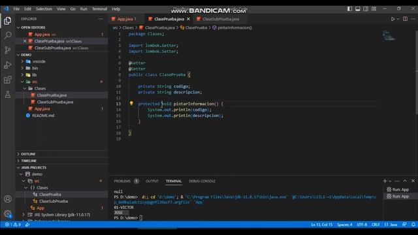Click the sync icon in status bar

coord(27,225)
